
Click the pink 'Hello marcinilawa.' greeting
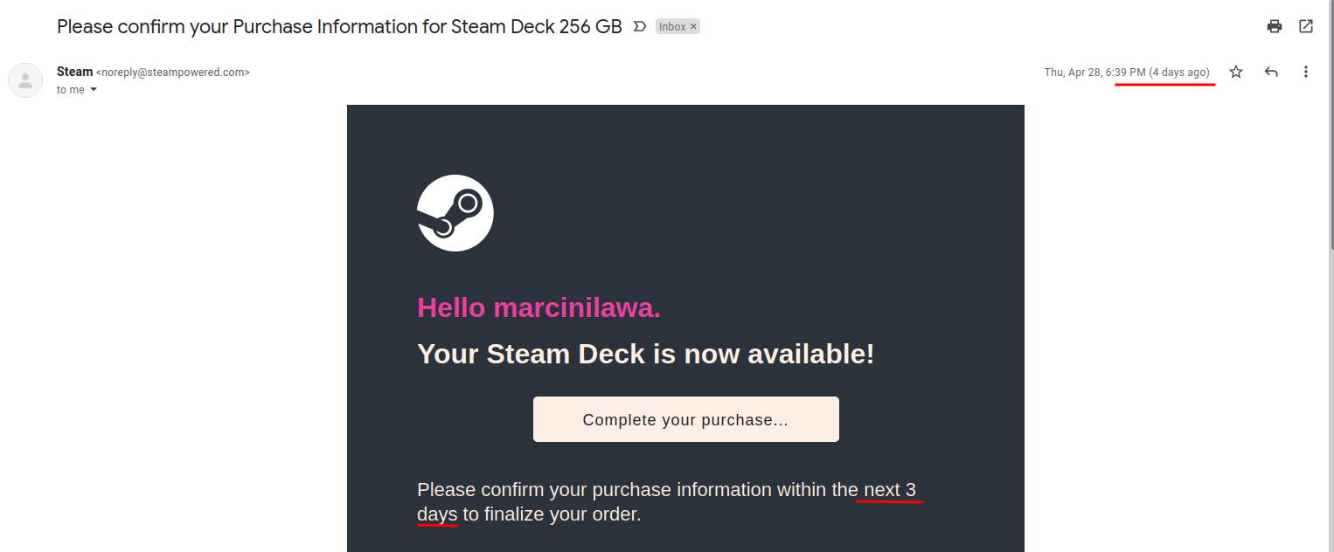539,307
